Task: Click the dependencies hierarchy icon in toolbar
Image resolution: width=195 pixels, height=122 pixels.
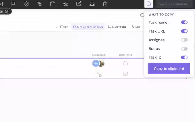Action: pyautogui.click(x=40, y=4)
